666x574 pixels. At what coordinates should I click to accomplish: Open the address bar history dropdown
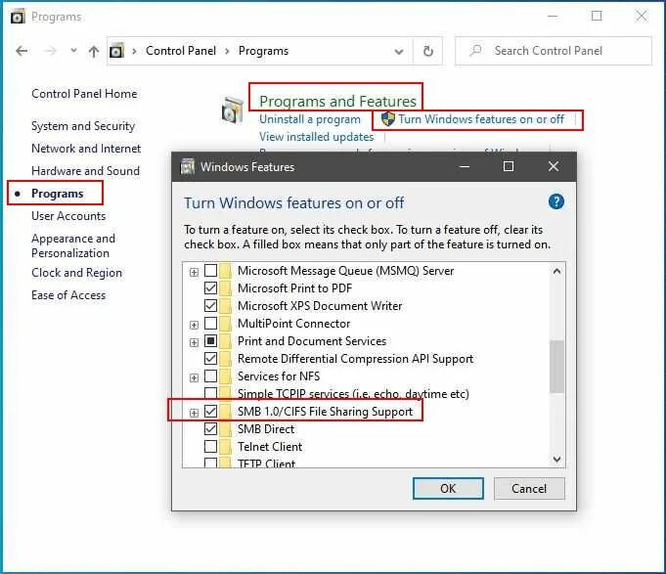[398, 52]
